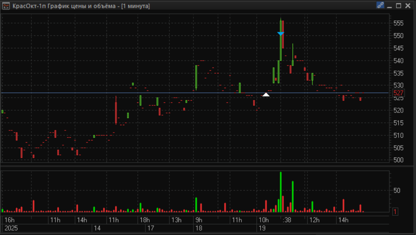The image size is (416, 235).
Task: Click the 2025 year label on date axis
Action: [x=11, y=228]
